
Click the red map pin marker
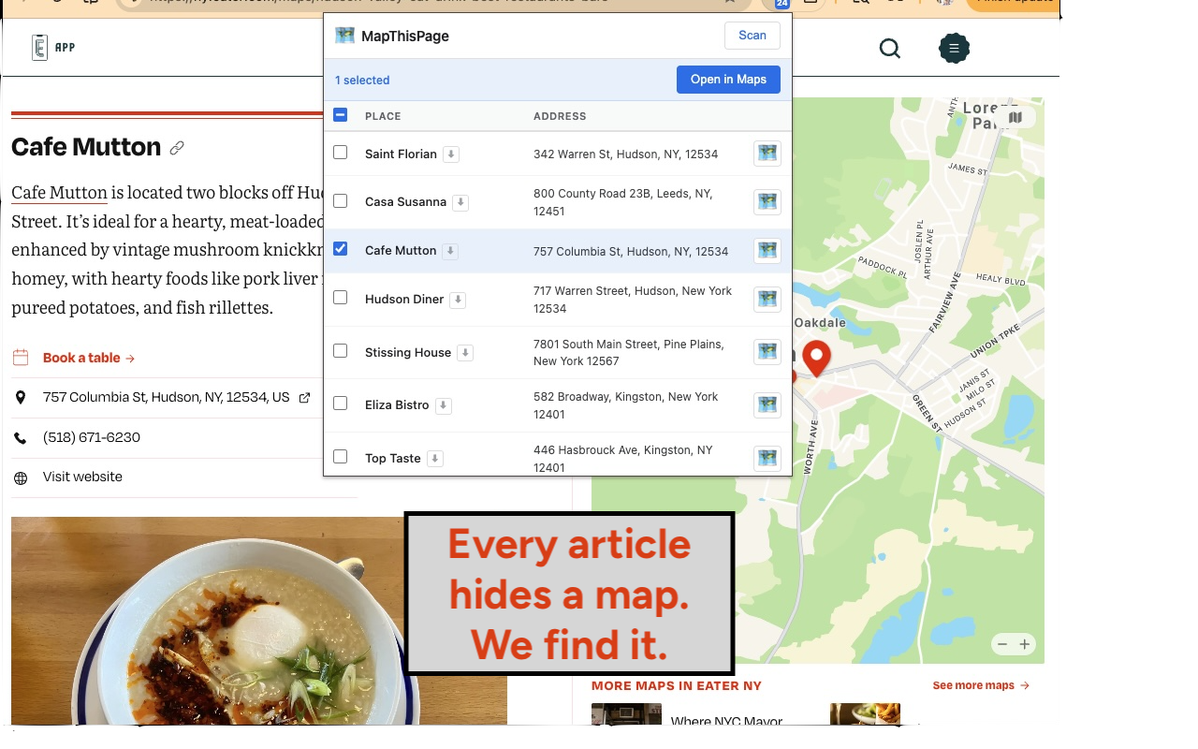[817, 359]
